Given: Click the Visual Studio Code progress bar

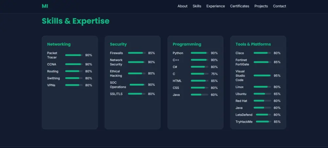Looking at the screenshot, I should click(262, 76).
